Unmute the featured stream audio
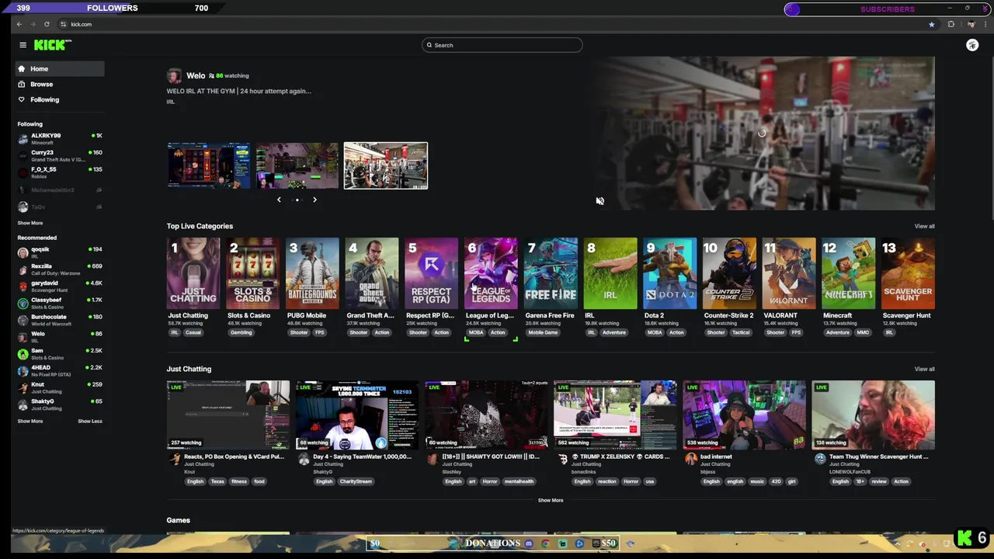 600,201
